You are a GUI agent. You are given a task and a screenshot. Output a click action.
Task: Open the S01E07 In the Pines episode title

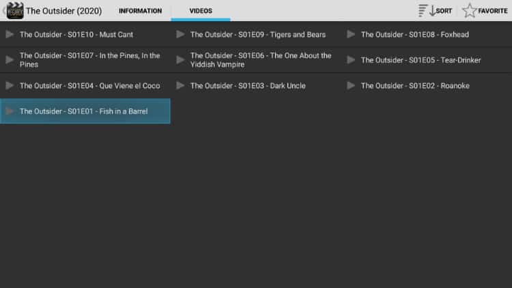tap(90, 60)
